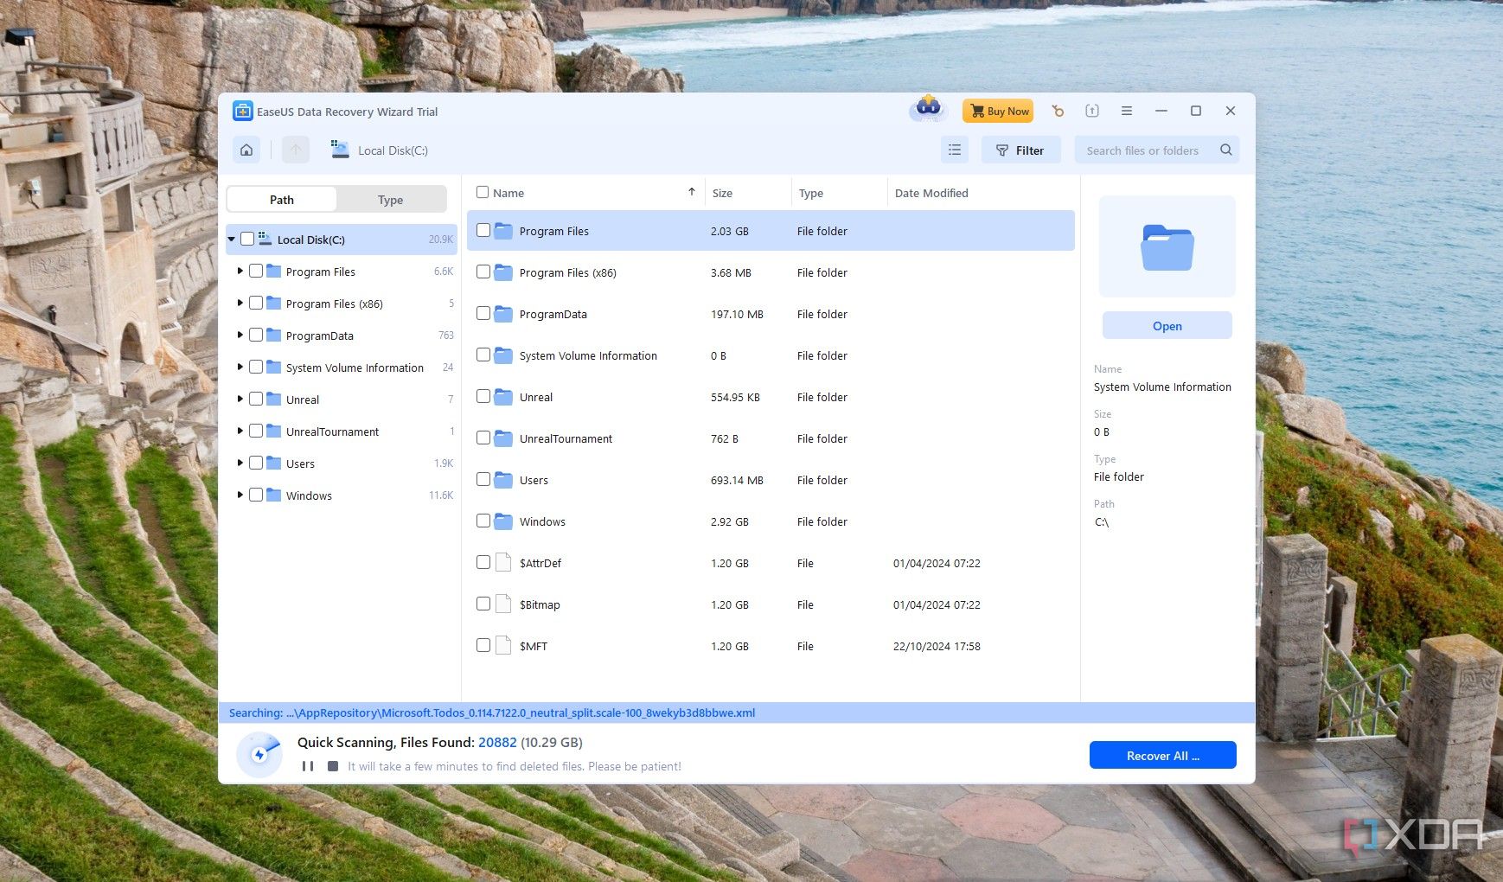Check the Program Files (x86) row checkbox in list
This screenshot has width=1503, height=882.
(x=483, y=272)
